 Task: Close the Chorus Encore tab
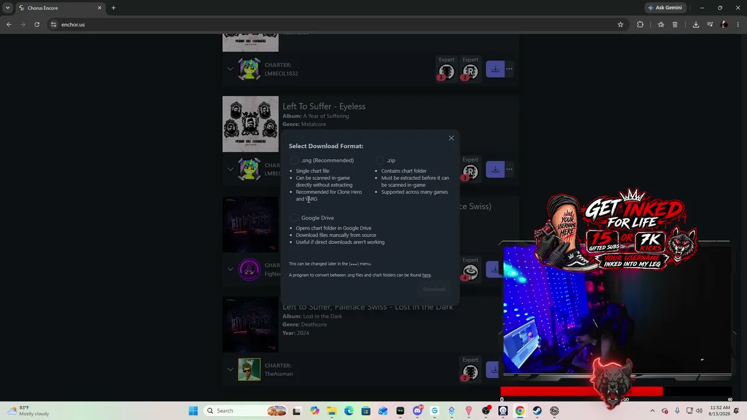[99, 8]
